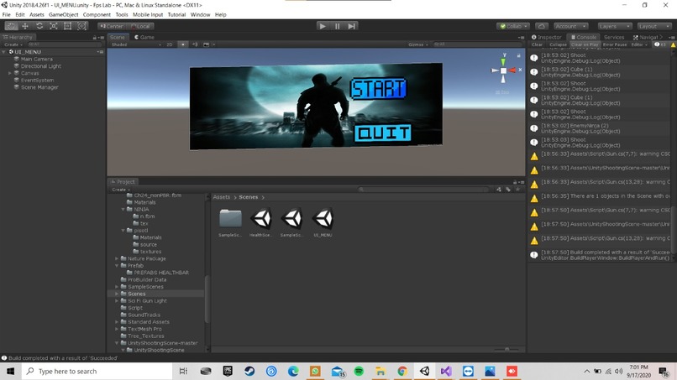Toggle Scene effects image button
677x380 pixels.
coord(207,44)
